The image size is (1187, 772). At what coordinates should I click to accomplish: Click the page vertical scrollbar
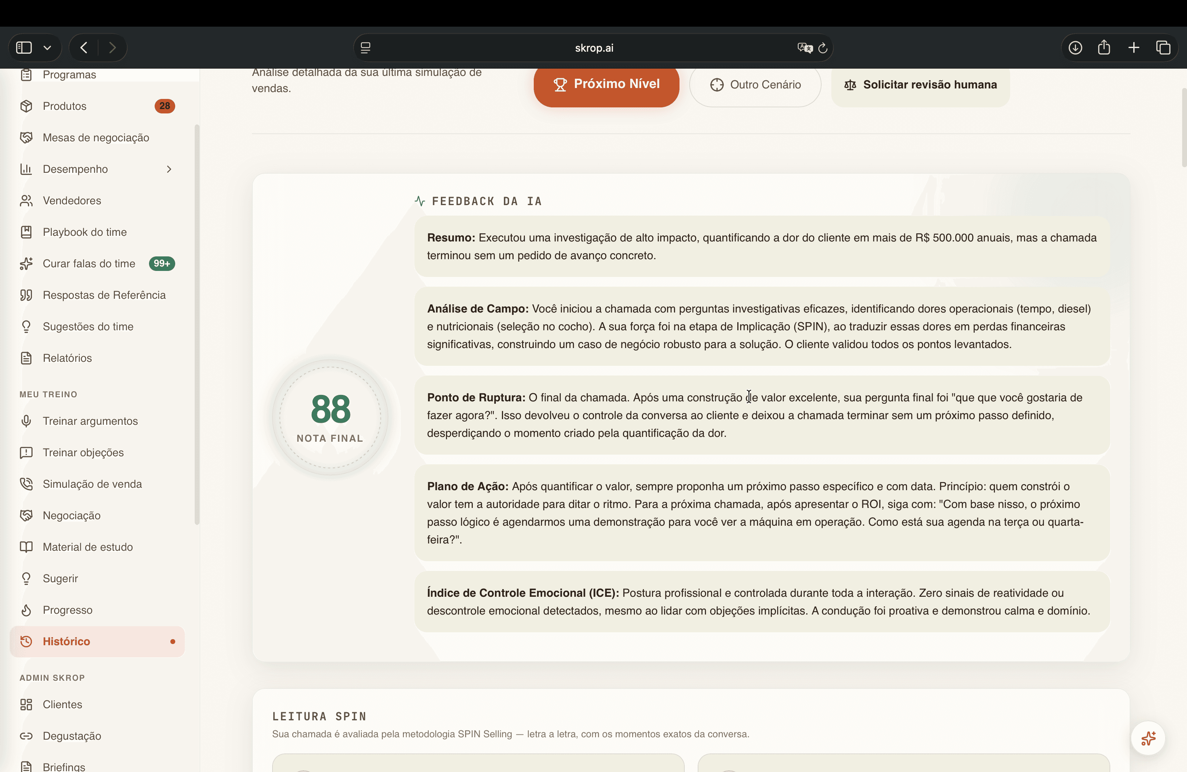(1184, 128)
